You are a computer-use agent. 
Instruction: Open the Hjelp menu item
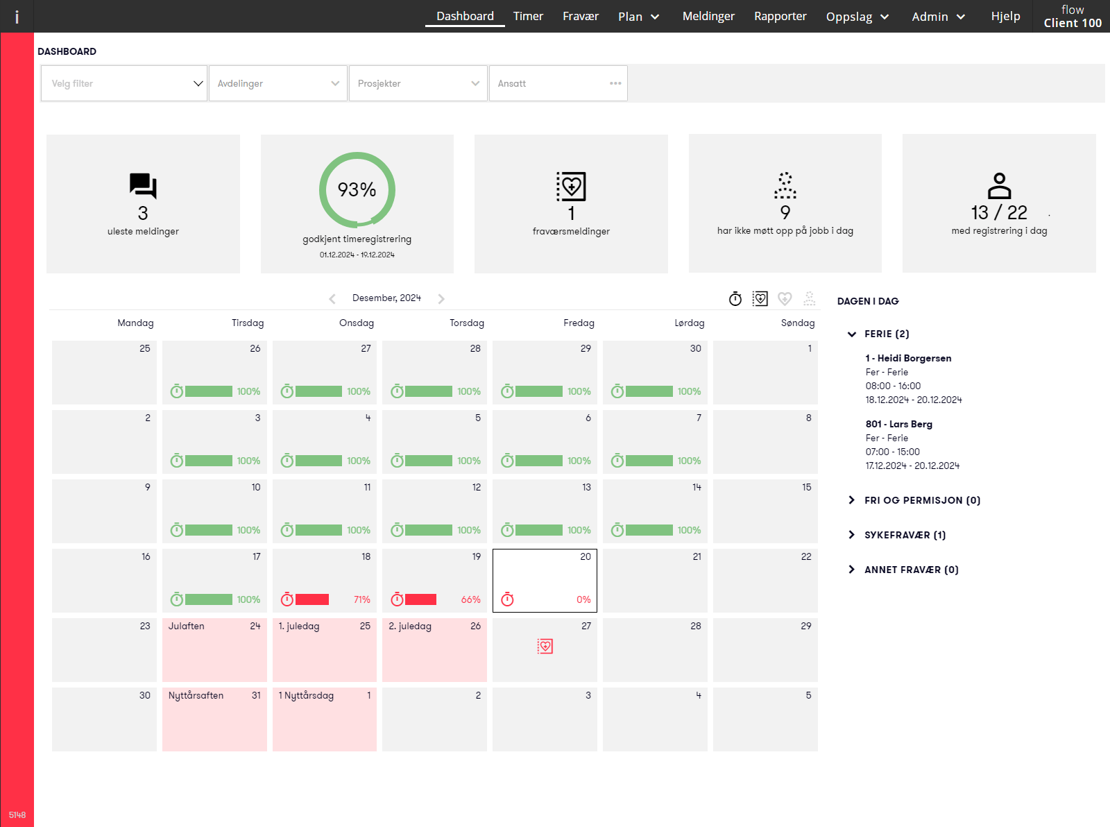(1005, 16)
